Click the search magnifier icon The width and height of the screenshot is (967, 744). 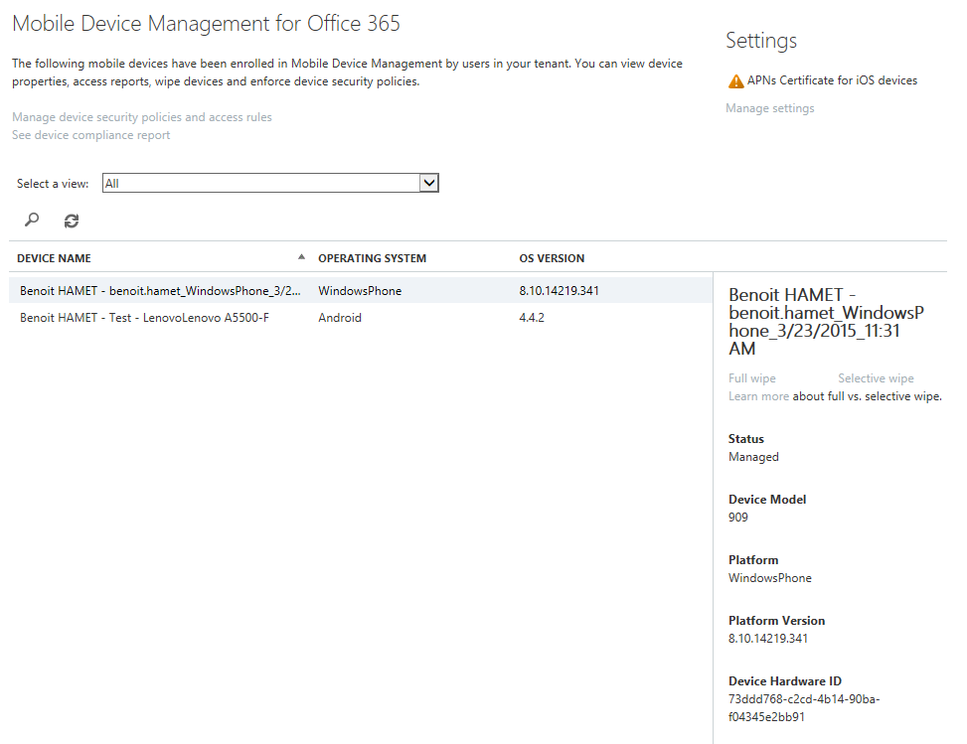[x=32, y=221]
